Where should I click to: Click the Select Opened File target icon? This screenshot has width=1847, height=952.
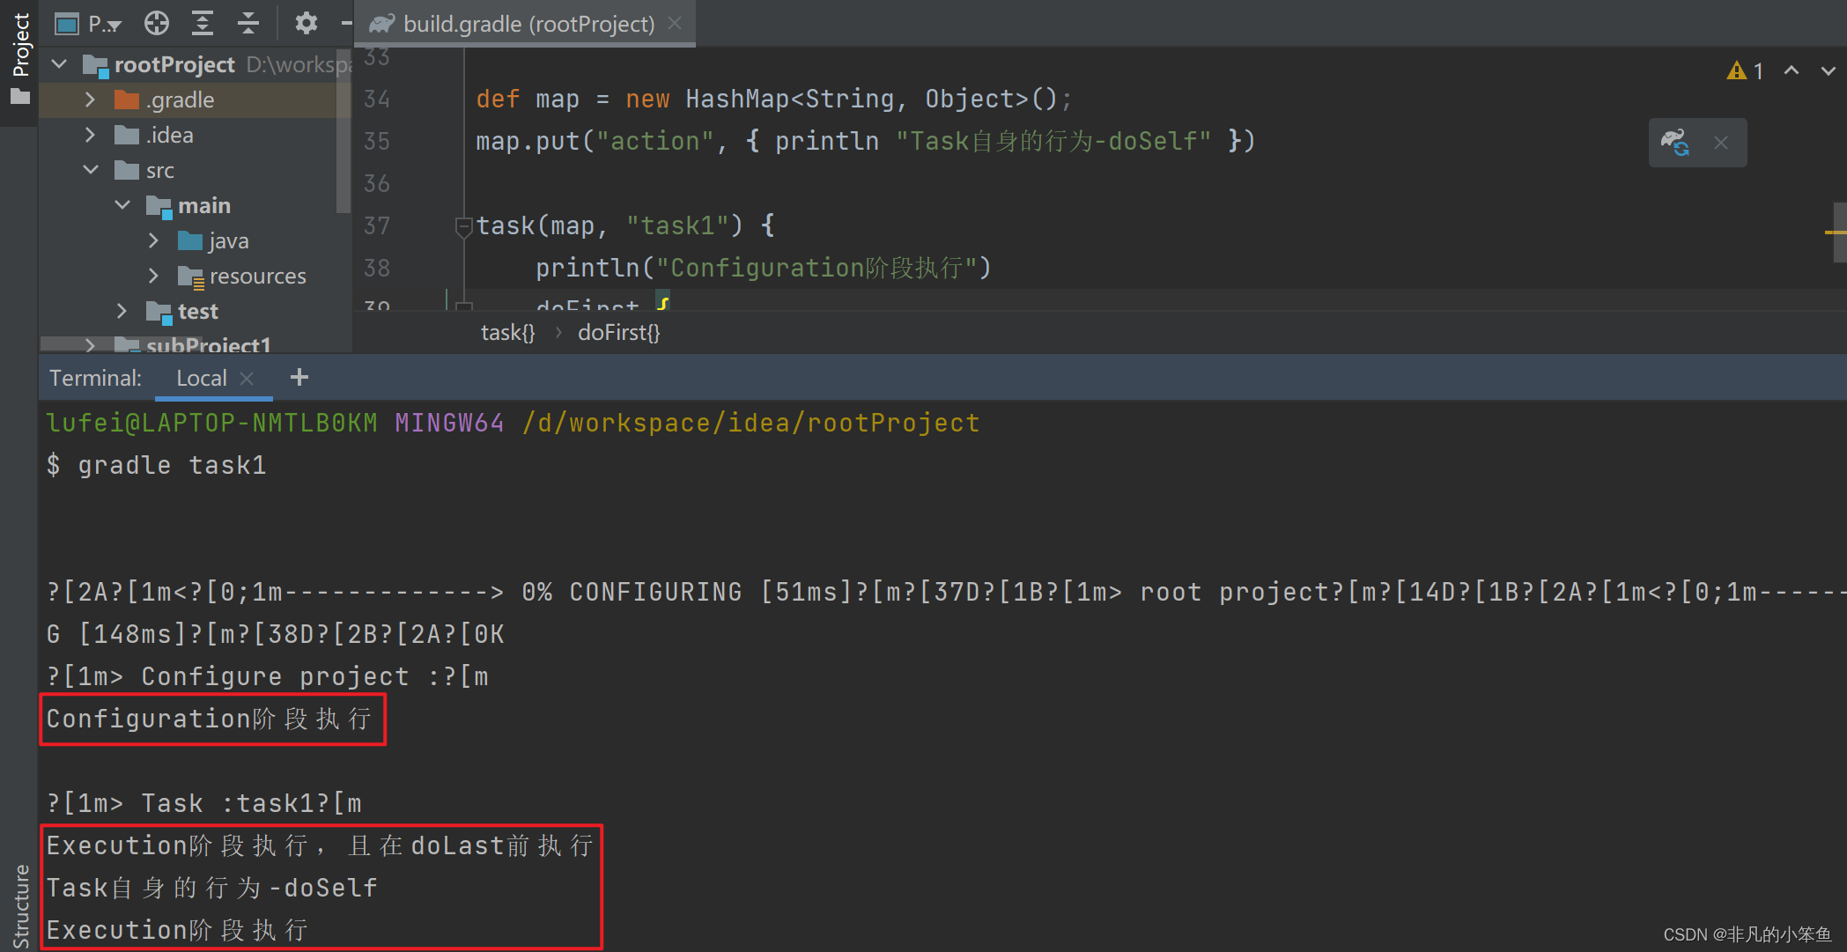(157, 23)
